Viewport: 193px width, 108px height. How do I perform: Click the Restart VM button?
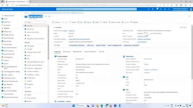click(x=73, y=22)
